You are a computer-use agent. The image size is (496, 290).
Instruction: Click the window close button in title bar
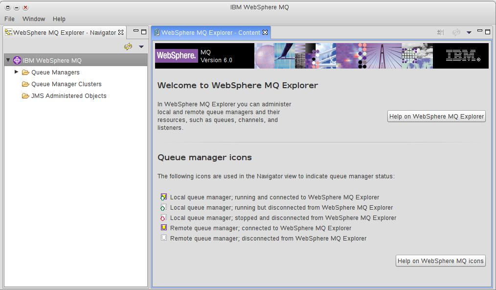(25, 8)
